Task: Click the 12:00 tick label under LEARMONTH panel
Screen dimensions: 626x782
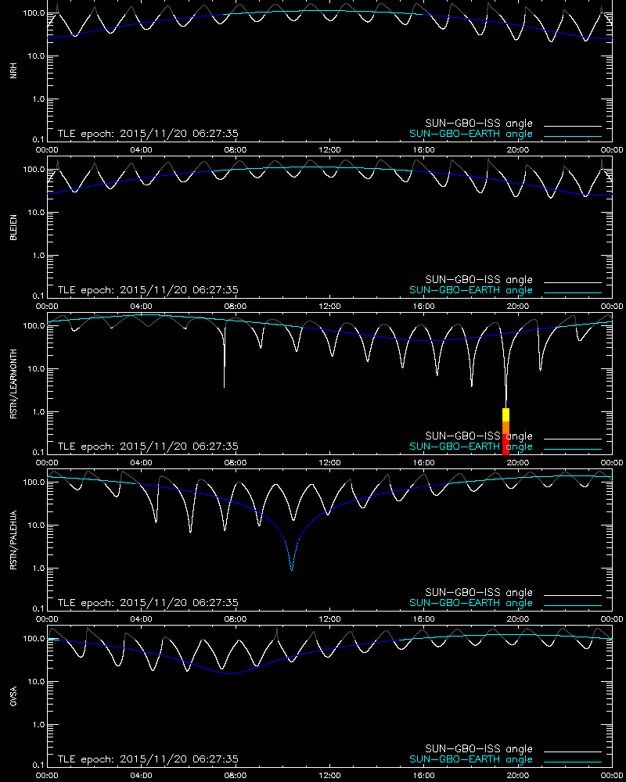Action: pyautogui.click(x=329, y=463)
